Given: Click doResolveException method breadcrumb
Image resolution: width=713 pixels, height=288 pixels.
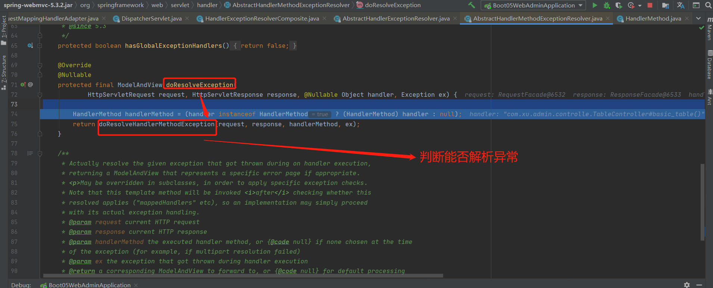Looking at the screenshot, I should (x=388, y=5).
